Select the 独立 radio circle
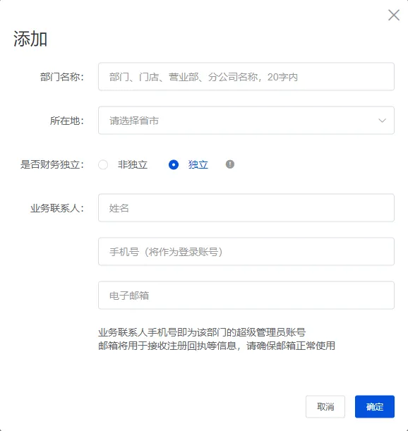The image size is (408, 431). (174, 164)
